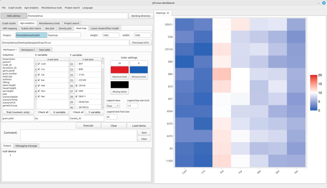Pick the red maximum limit color

click(x=120, y=70)
